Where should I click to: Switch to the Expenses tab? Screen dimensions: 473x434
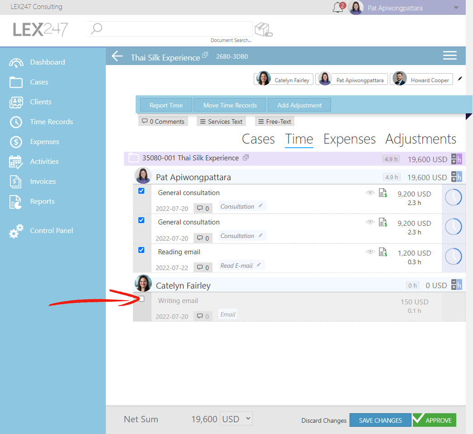(349, 139)
